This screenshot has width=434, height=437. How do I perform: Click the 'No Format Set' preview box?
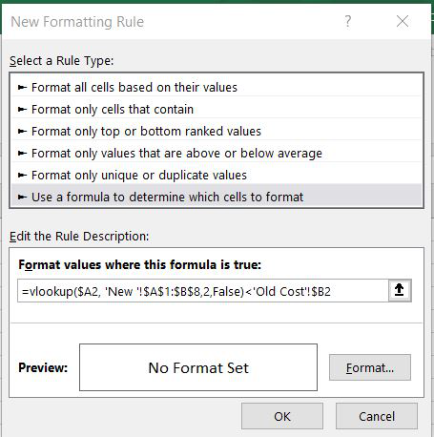click(198, 367)
